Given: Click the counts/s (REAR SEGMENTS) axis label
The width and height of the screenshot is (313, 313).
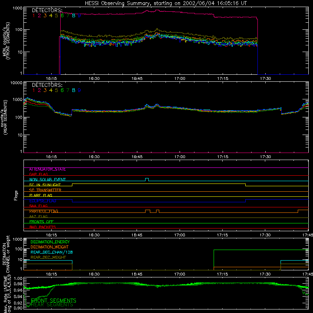Looking at the screenshot, I should point(4,117).
